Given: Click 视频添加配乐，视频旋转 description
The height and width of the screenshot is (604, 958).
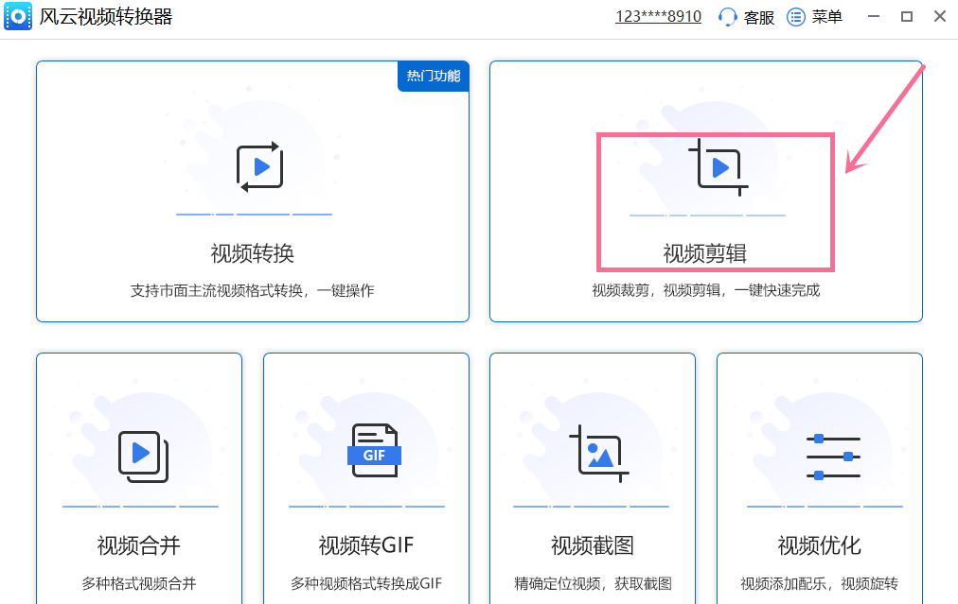Looking at the screenshot, I should click(819, 584).
